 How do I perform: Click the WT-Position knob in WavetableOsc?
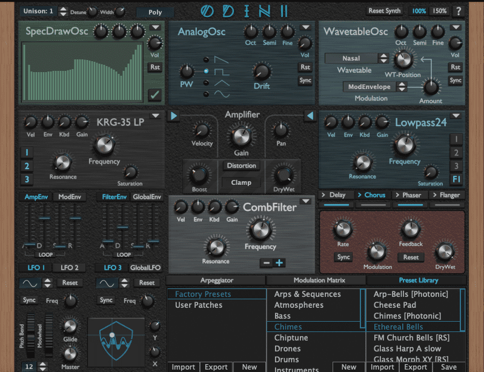pyautogui.click(x=403, y=60)
